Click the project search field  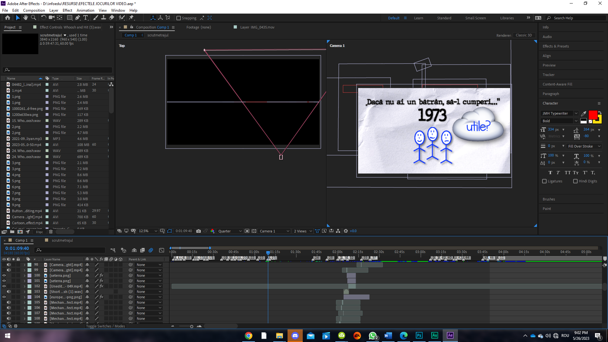coord(57,70)
